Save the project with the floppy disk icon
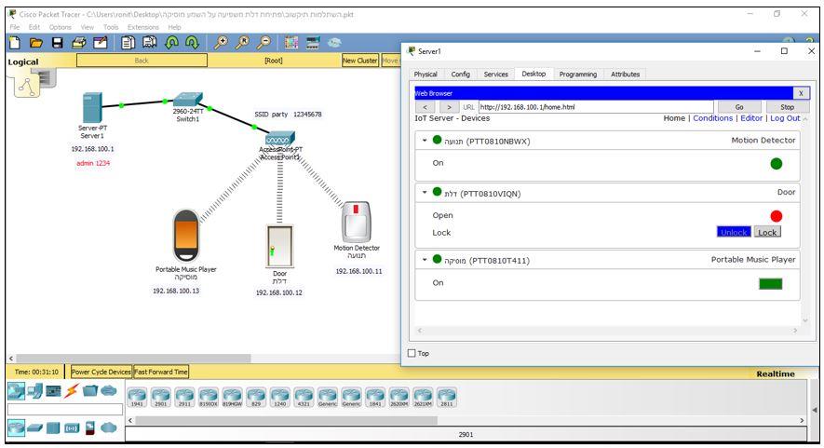824x448 pixels. click(58, 43)
